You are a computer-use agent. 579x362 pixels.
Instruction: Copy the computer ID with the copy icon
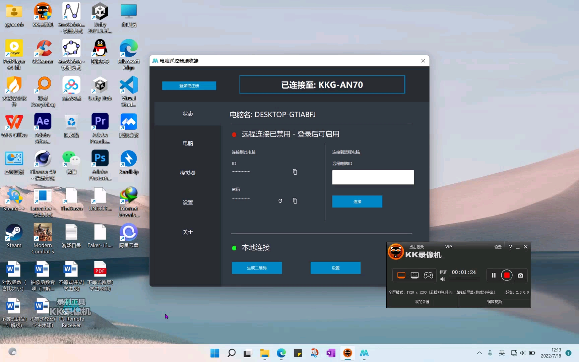click(x=295, y=172)
